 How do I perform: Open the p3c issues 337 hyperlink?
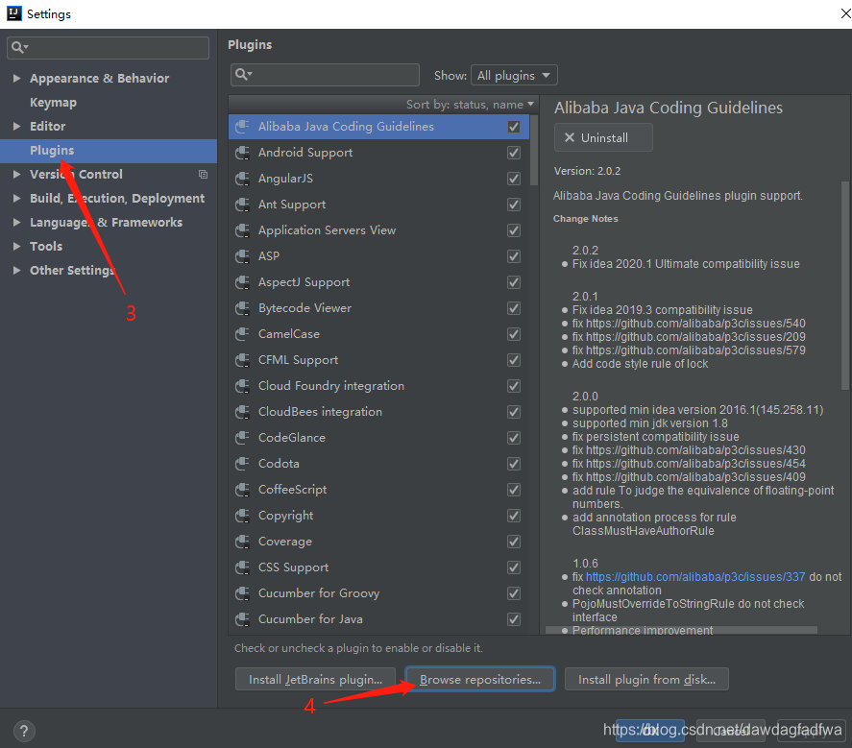point(695,577)
